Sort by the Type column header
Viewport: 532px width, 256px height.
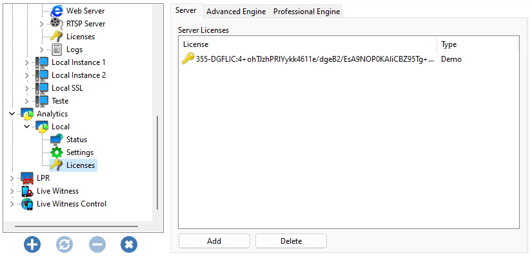tap(478, 44)
